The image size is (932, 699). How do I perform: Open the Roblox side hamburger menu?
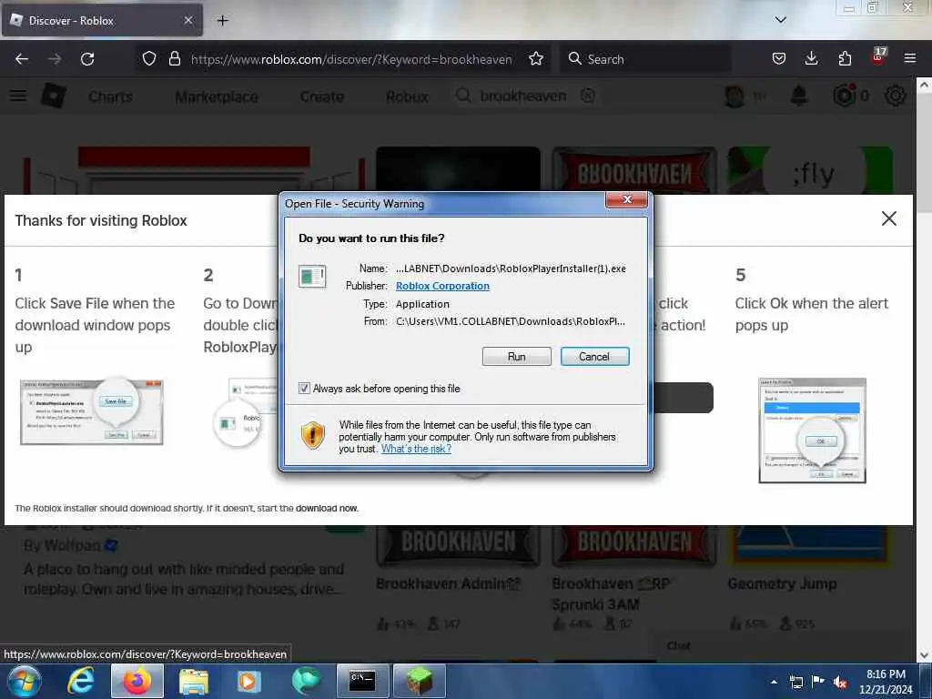(x=18, y=96)
